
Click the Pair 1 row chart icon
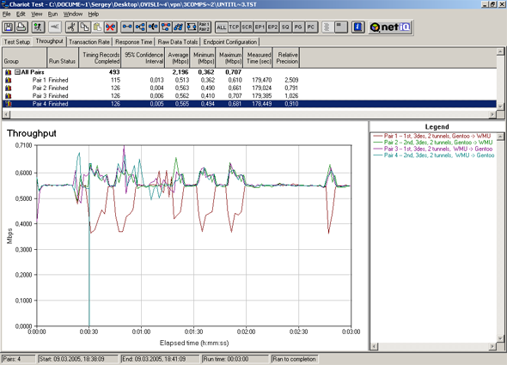8,80
